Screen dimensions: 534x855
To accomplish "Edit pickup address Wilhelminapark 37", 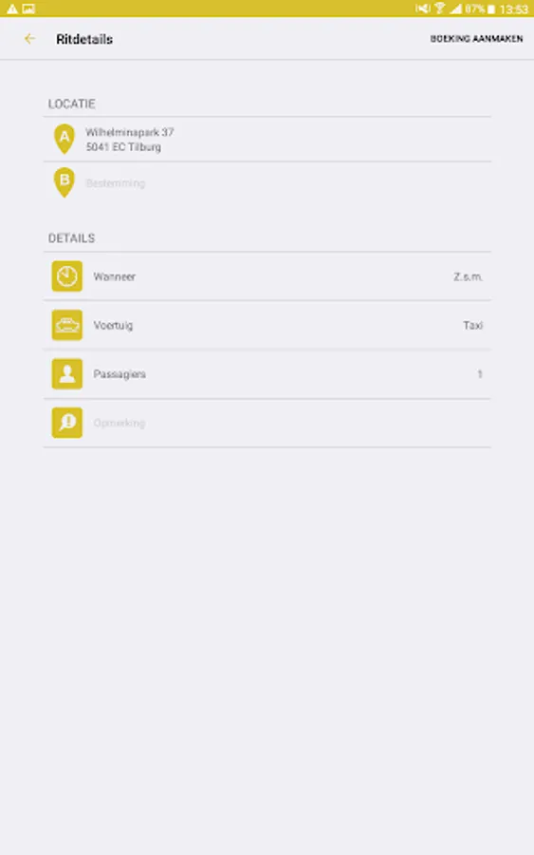I will (x=267, y=139).
